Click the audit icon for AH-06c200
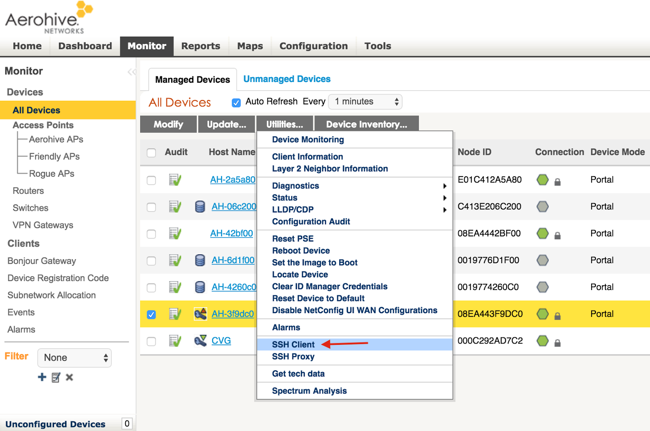Viewport: 650px width, 431px height. tap(175, 206)
